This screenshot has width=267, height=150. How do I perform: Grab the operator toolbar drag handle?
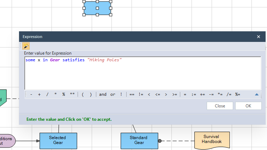tap(26, 94)
